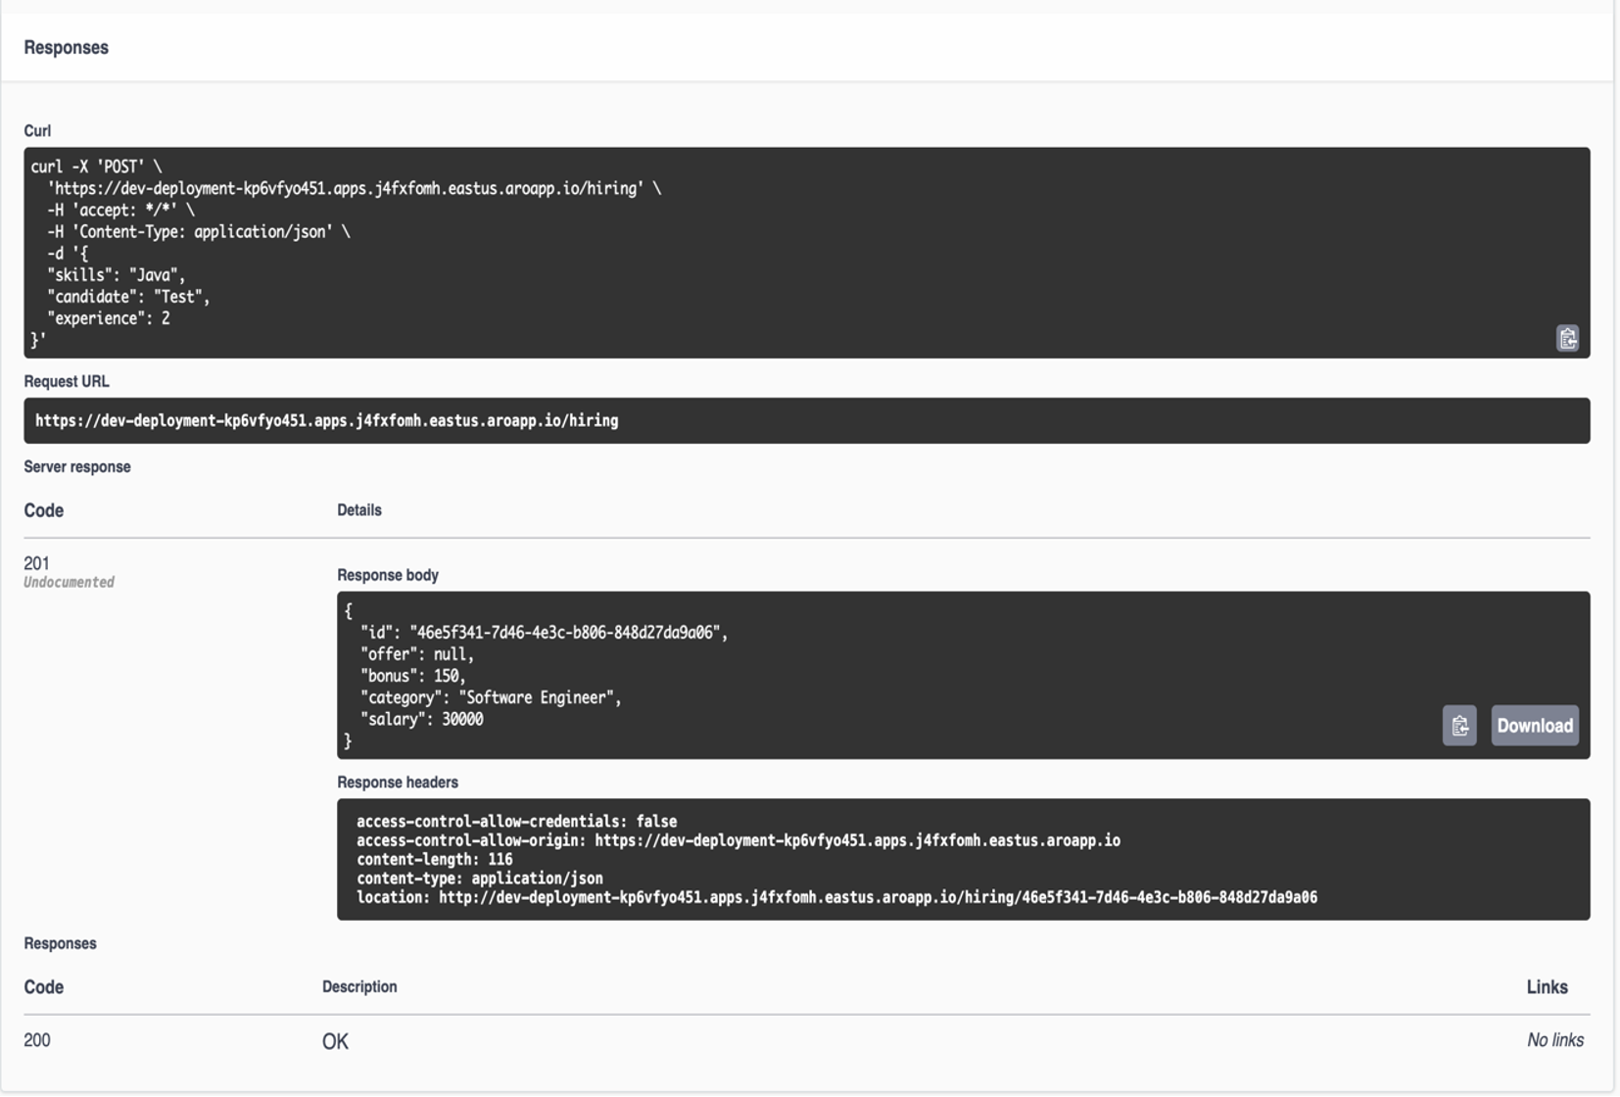Click the Links column header
This screenshot has height=1097, width=1620.
coord(1547,987)
